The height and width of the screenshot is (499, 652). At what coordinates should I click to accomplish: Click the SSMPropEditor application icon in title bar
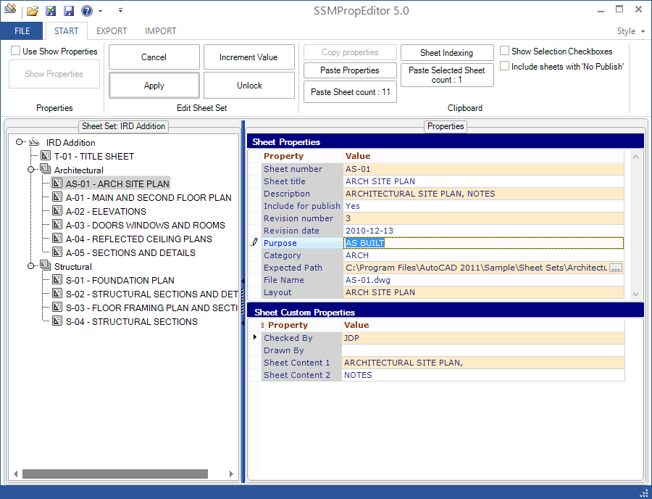point(10,9)
